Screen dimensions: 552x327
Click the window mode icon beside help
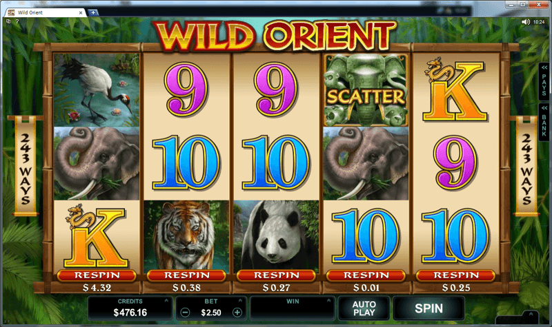tap(8, 21)
